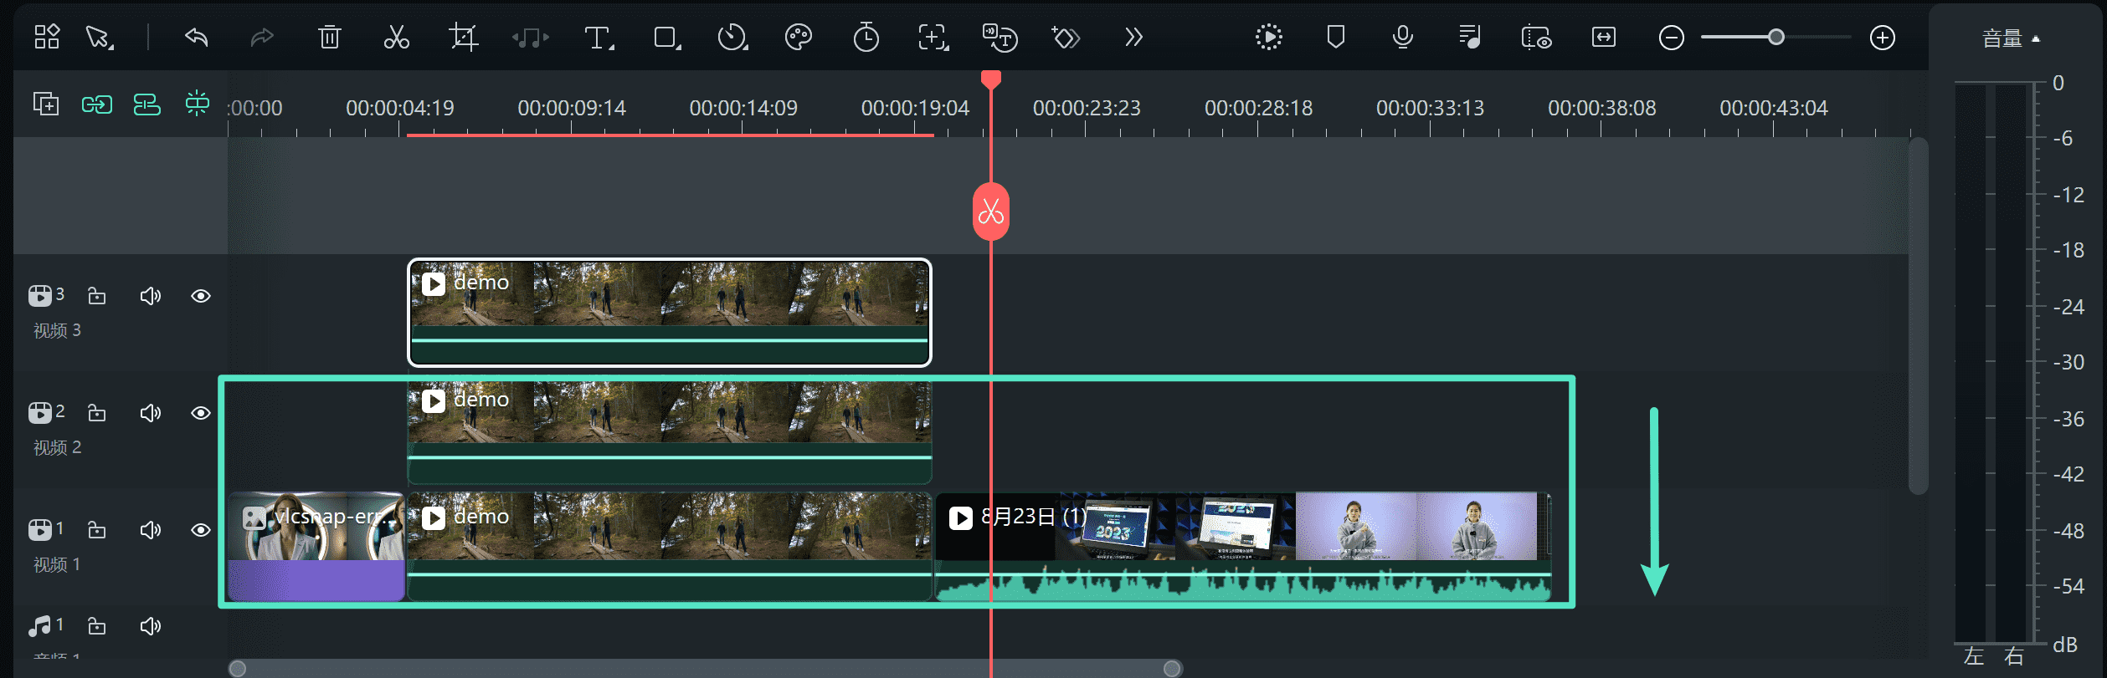Select the crop tool icon

(463, 38)
